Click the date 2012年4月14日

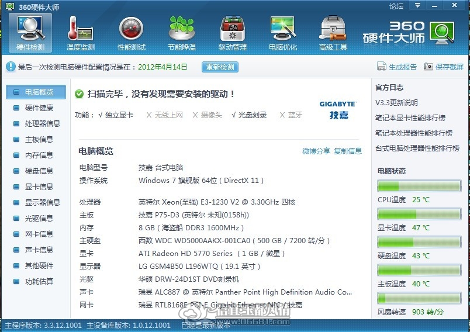tap(163, 67)
